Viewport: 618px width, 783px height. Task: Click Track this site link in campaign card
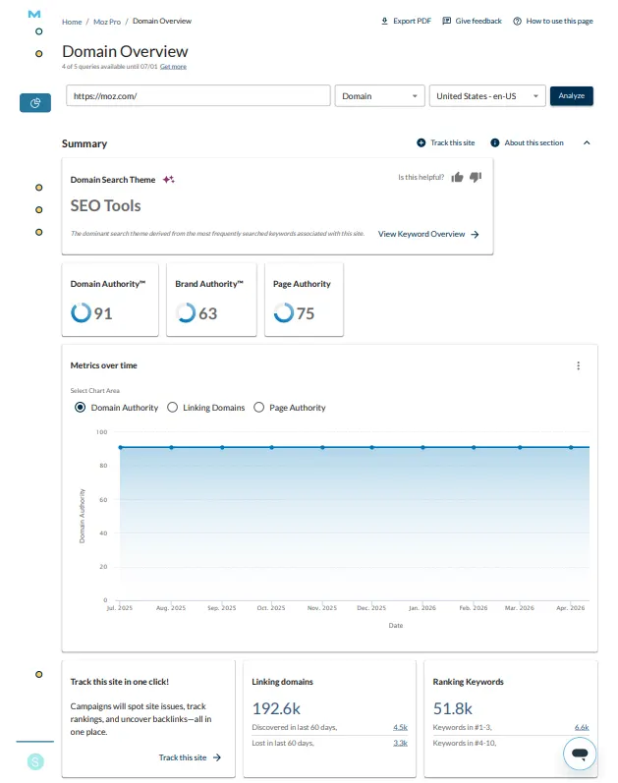[x=183, y=757]
